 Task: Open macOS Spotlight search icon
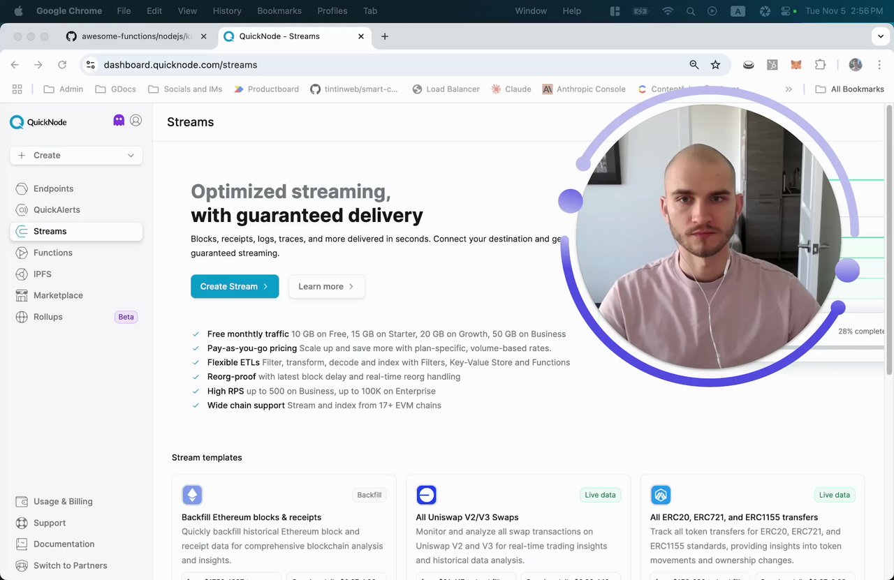point(691,10)
